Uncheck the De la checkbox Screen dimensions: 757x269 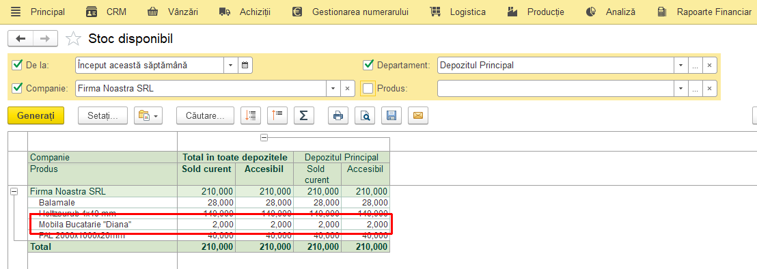point(17,65)
